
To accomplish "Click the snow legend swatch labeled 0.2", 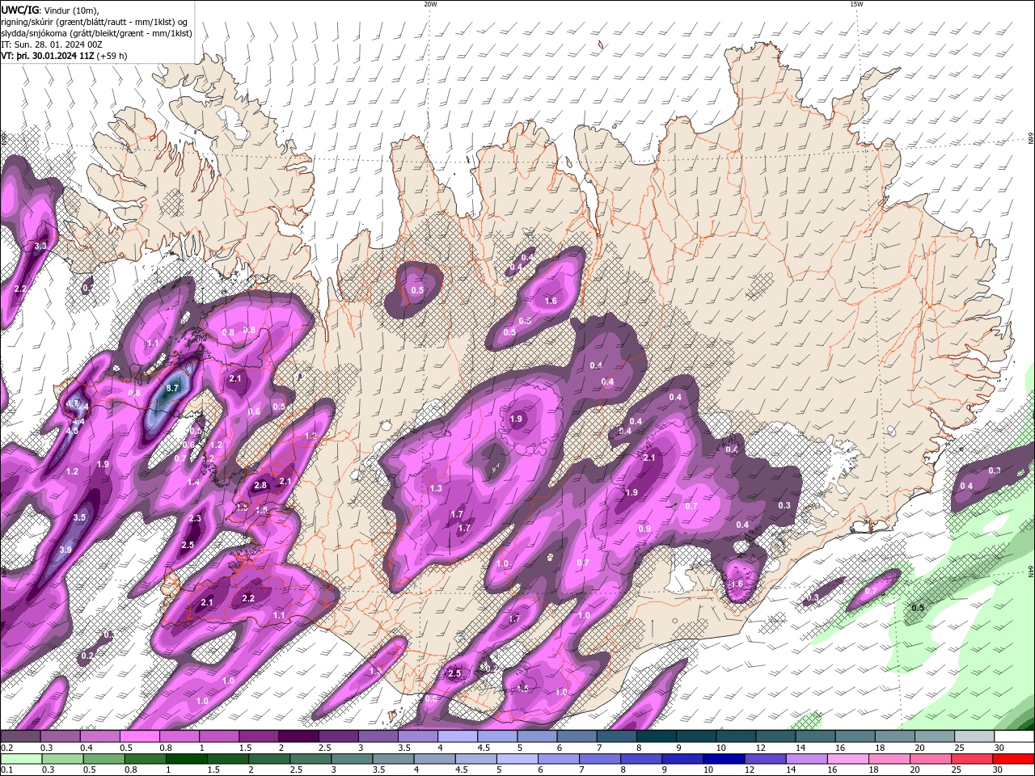I will (19, 736).
